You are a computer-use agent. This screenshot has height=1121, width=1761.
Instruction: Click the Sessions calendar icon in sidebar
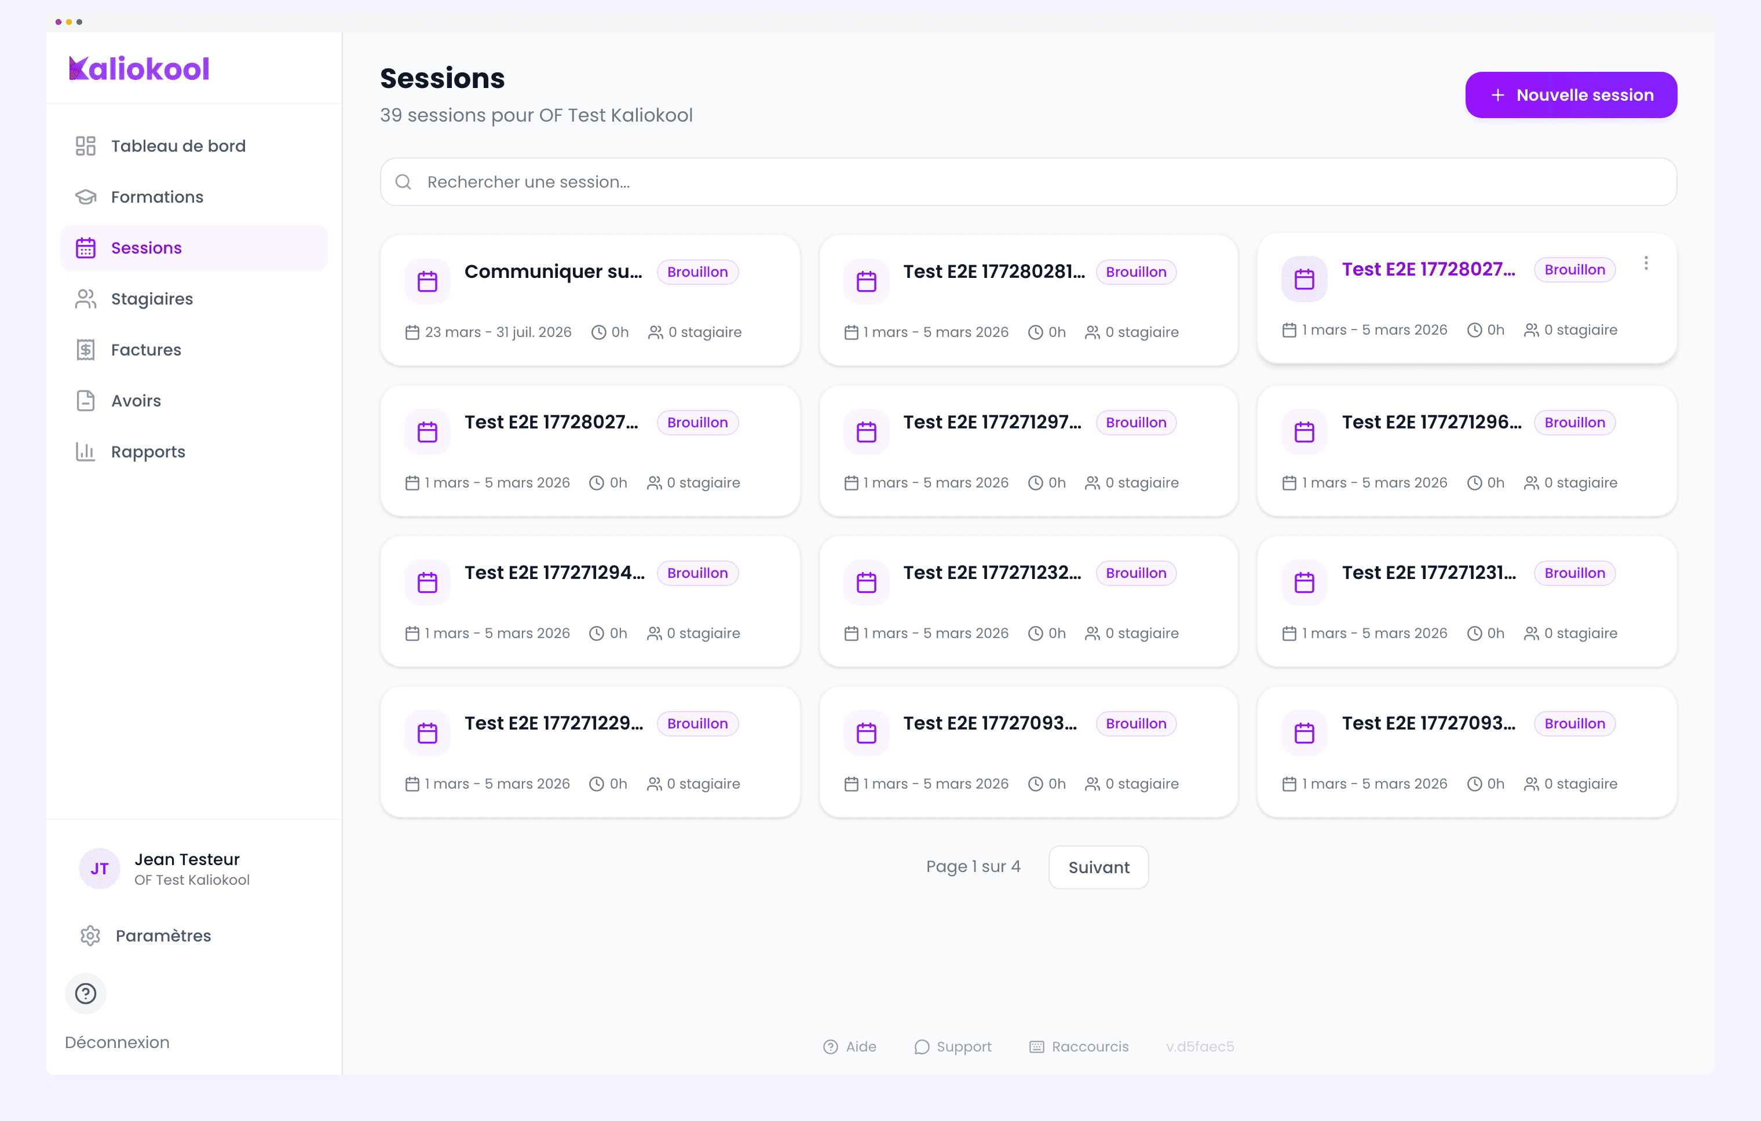tap(86, 247)
